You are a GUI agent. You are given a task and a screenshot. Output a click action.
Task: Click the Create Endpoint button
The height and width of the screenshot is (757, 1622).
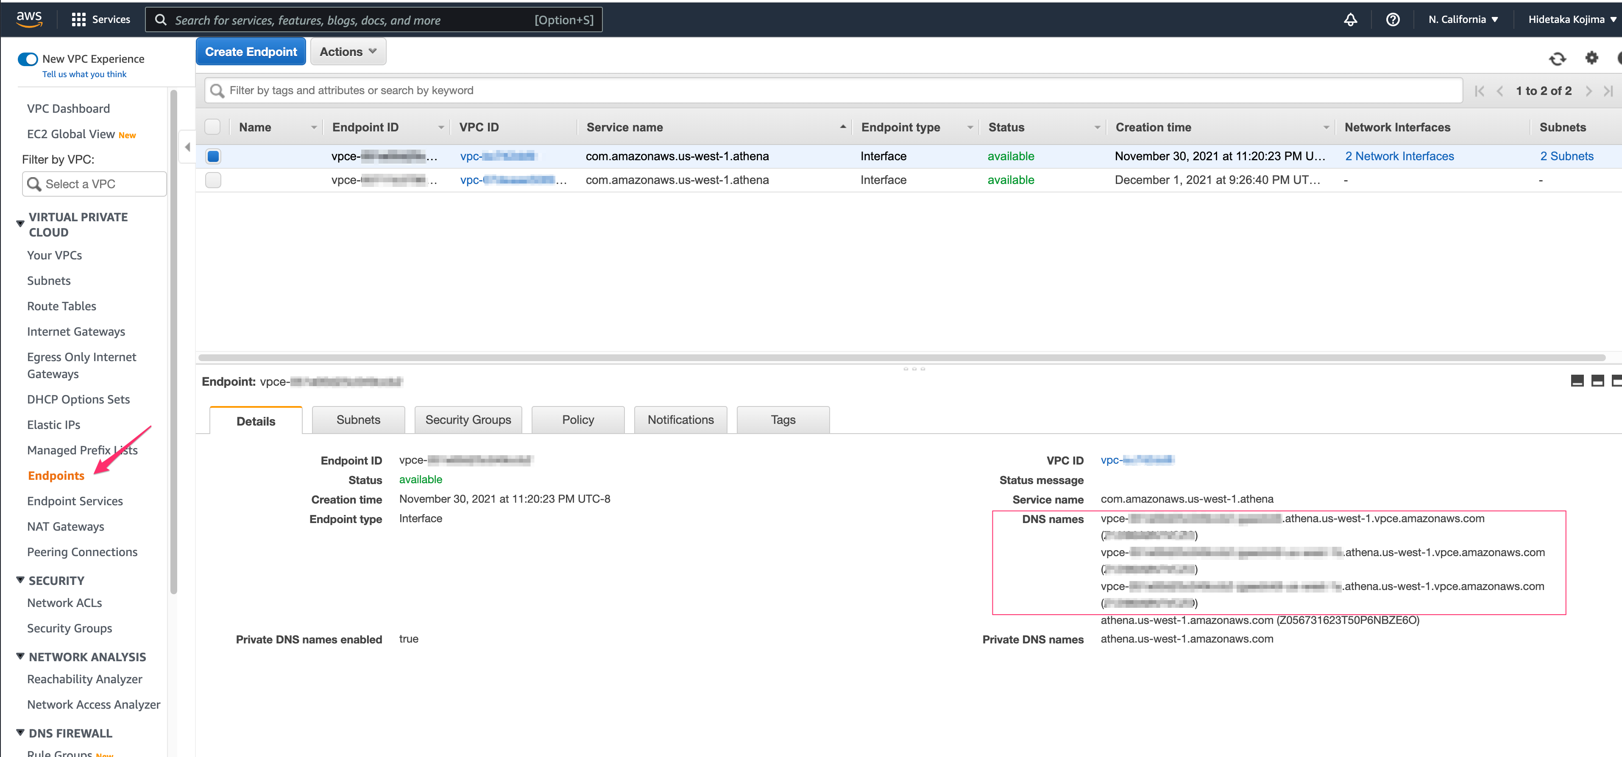coord(251,52)
